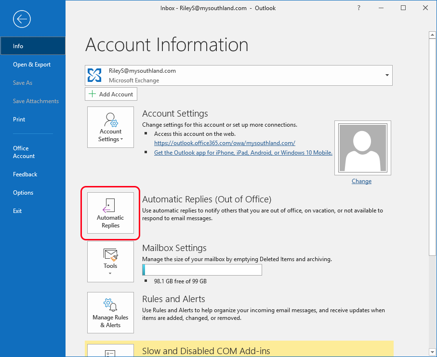Click the Microsoft Exchange account icon
The image size is (437, 357).
(x=94, y=75)
